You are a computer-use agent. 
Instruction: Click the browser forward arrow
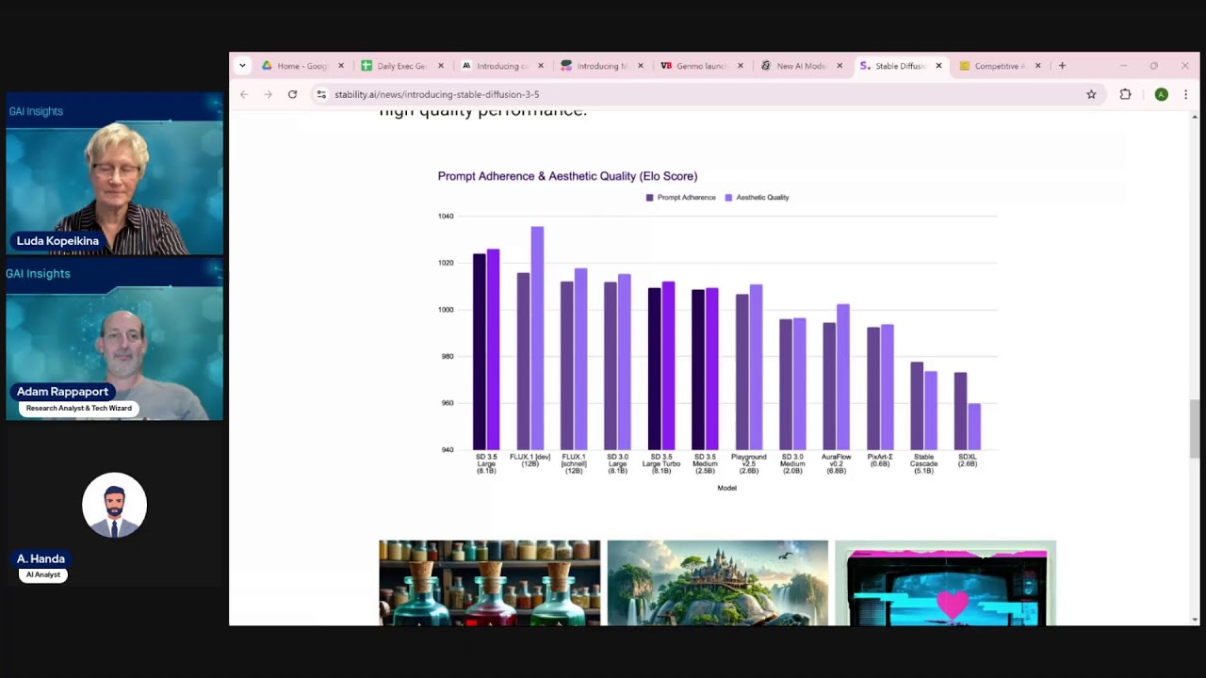(269, 94)
